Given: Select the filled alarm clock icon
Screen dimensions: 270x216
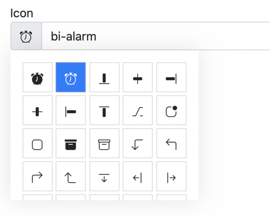Looking at the screenshot, I should point(38,77).
